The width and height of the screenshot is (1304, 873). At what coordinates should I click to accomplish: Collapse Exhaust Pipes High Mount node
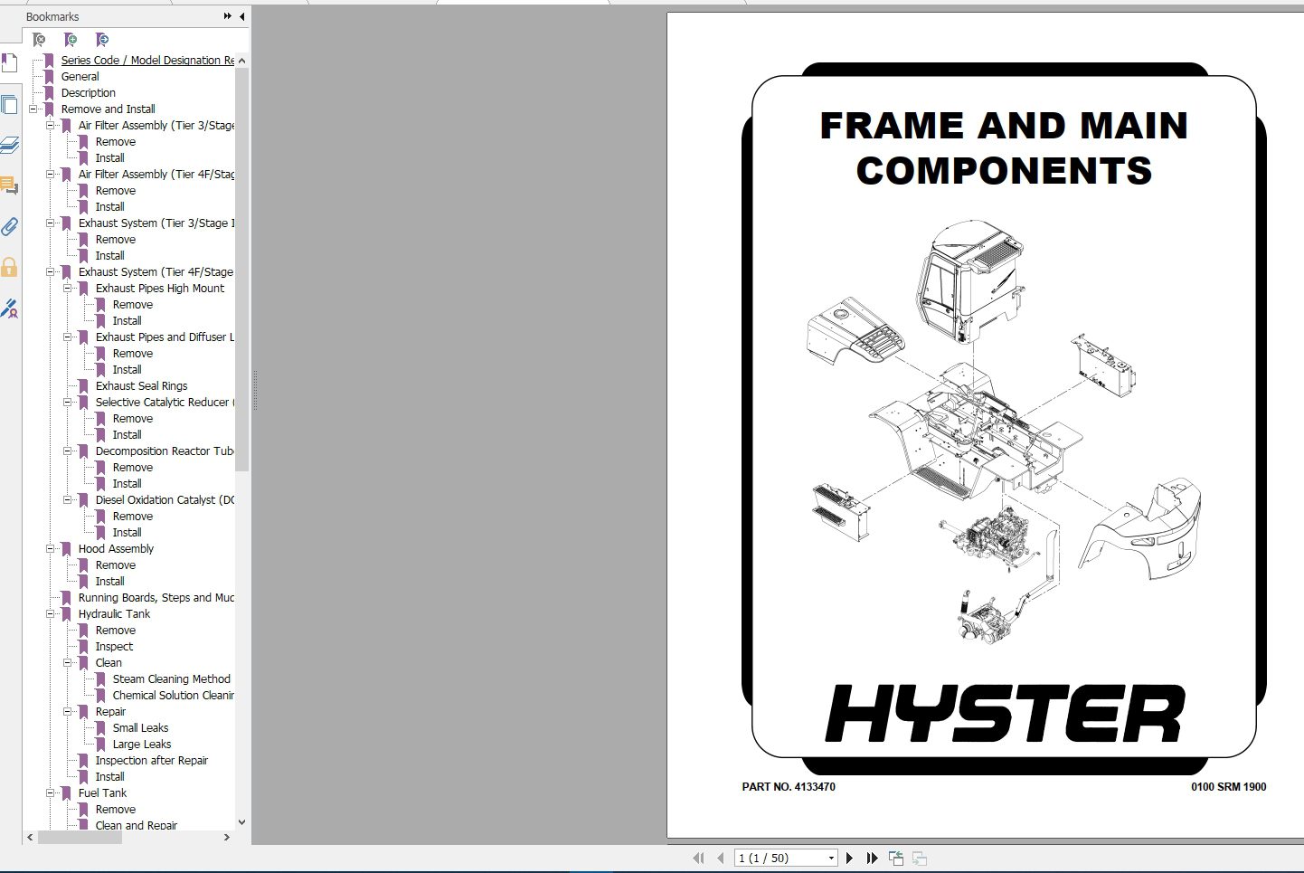(x=68, y=289)
